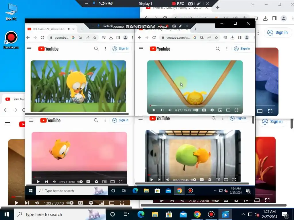Image resolution: width=294 pixels, height=220 pixels.
Task: Search YouTube above the grass video
Action: click(x=96, y=49)
